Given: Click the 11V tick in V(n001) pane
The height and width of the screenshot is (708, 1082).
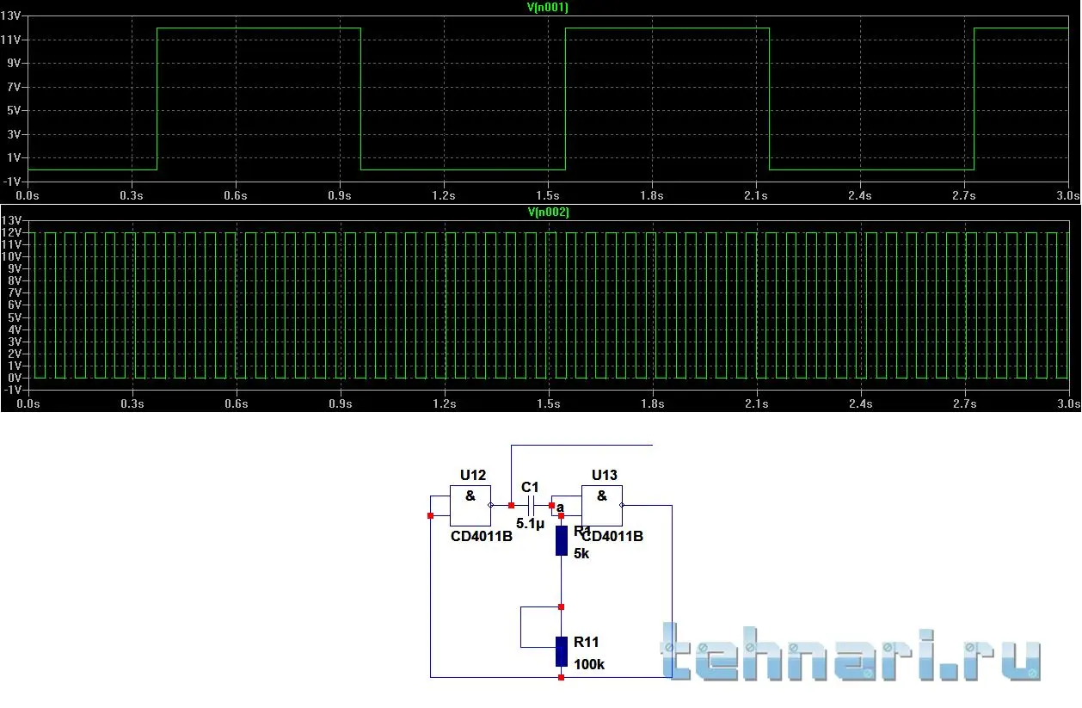Looking at the screenshot, I should coord(12,40).
